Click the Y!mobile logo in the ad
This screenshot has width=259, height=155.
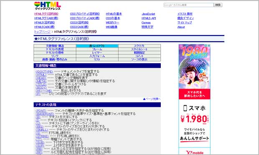(194, 152)
